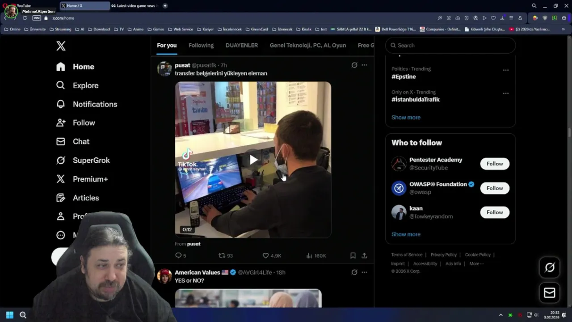Open options for #Epstine trend
The height and width of the screenshot is (322, 572).
tap(505, 70)
